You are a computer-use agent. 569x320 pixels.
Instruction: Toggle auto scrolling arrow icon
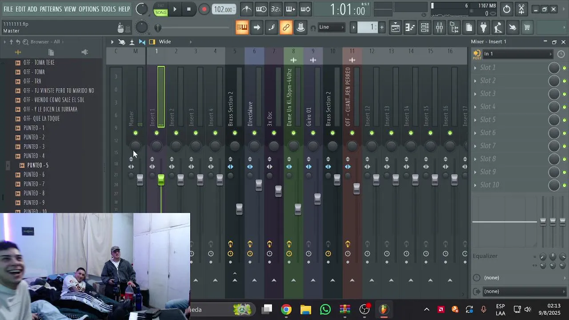[x=256, y=28]
